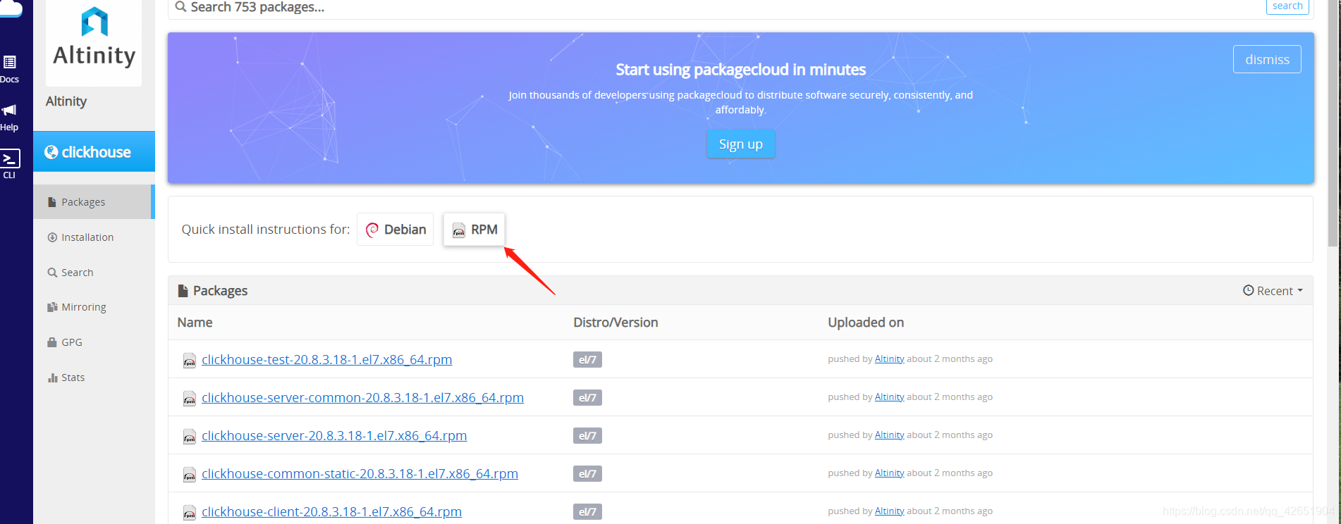Click el/7 badge in clickhouse-server-20.8.3.18 row

587,436
